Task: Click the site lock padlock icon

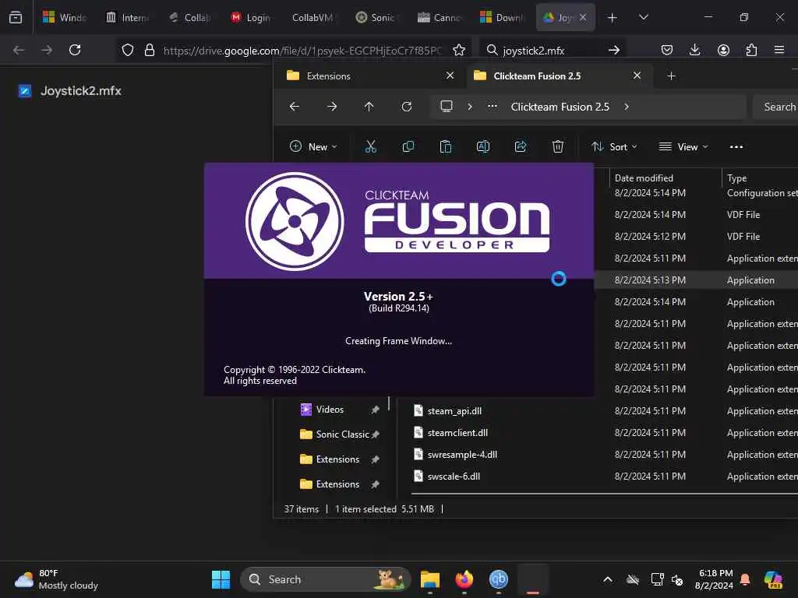Action: (x=149, y=50)
